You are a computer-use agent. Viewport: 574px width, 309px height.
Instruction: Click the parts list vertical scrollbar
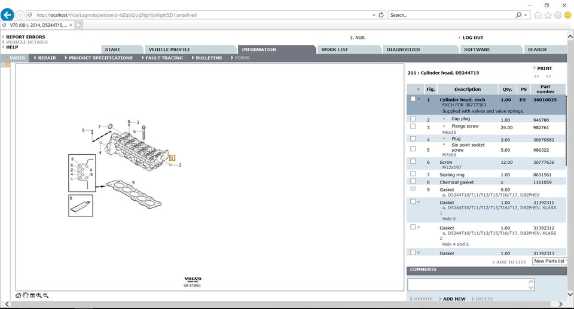(x=566, y=130)
